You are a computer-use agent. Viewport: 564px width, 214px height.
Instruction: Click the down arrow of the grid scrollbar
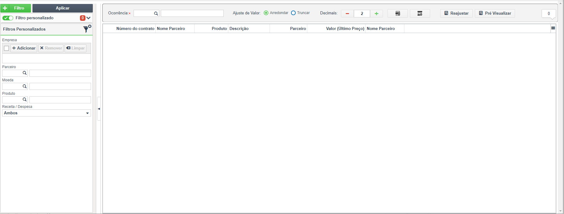tap(560, 211)
